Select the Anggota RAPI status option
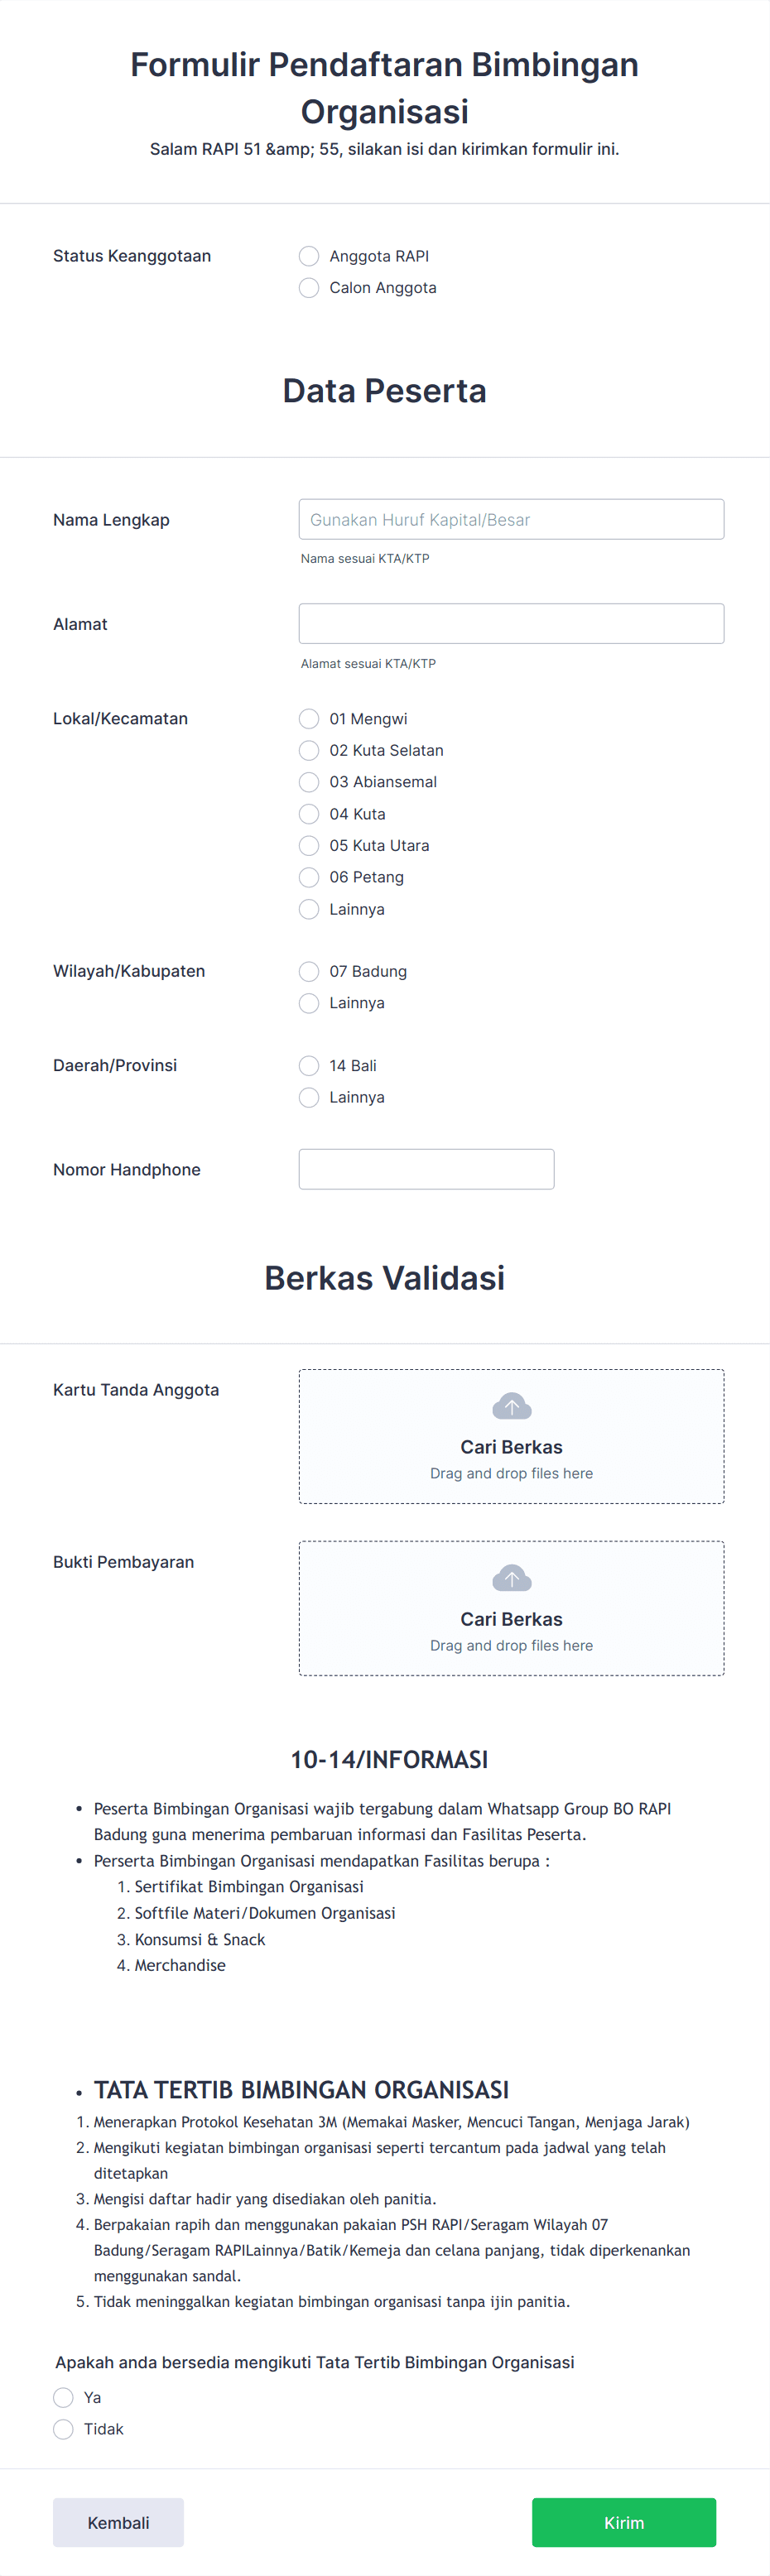Screen dimensions: 770x2576 (309, 255)
